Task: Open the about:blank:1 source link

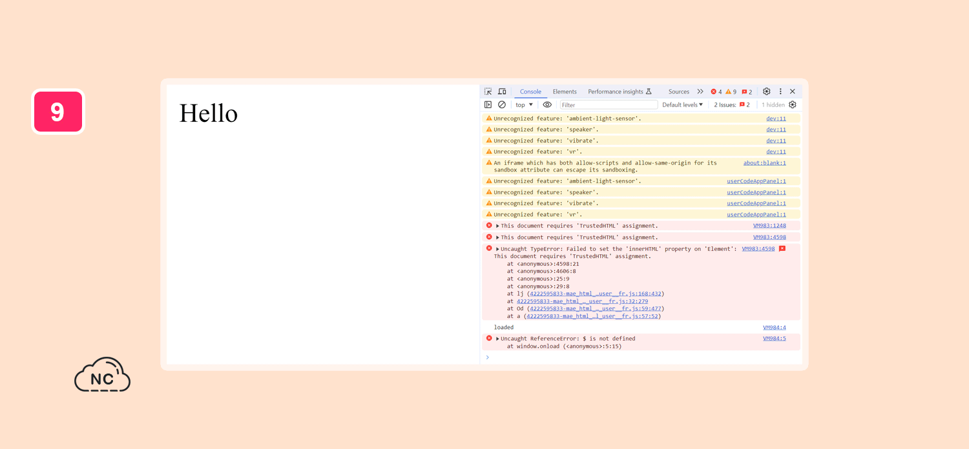Action: [765, 163]
